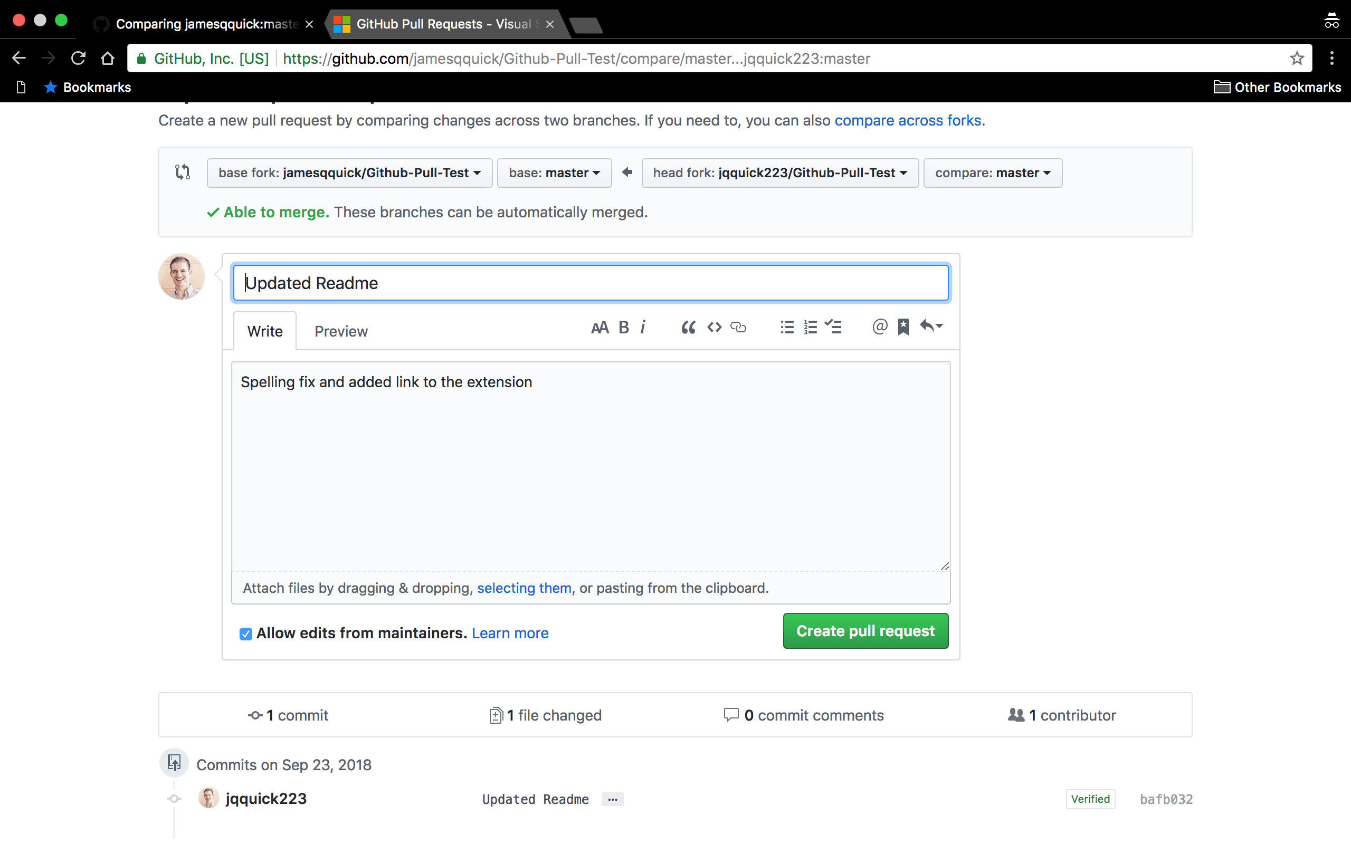The height and width of the screenshot is (844, 1351).
Task: Open the Chrome three-dot menu
Action: tap(1331, 59)
